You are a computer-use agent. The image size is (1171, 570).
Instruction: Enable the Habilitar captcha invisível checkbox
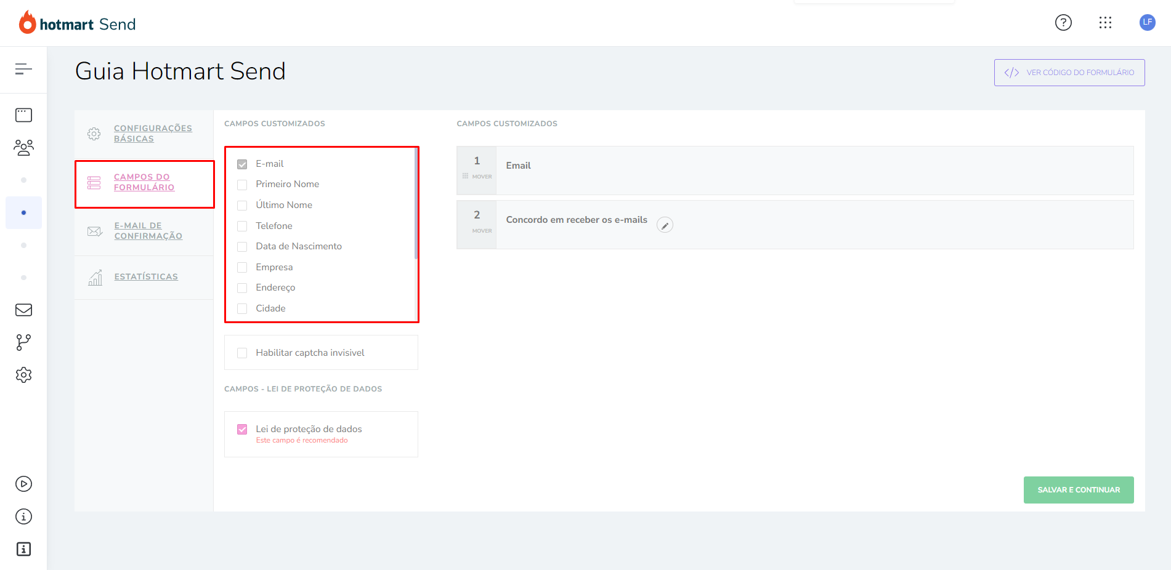click(242, 353)
